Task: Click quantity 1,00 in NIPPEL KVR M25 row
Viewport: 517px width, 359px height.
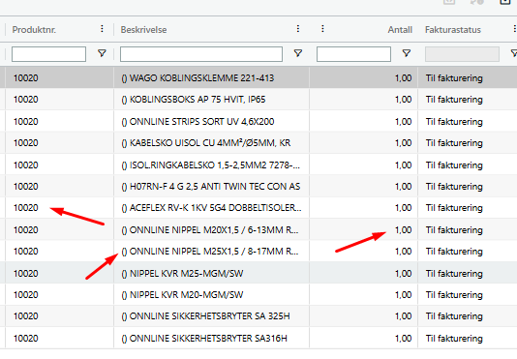Action: (x=404, y=273)
